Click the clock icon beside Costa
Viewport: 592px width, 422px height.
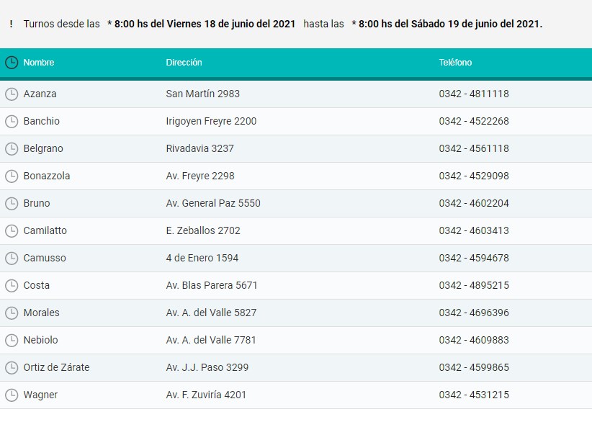[x=11, y=285]
